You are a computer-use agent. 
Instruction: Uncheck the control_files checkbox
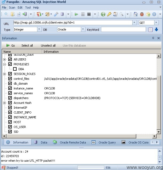(10, 78)
